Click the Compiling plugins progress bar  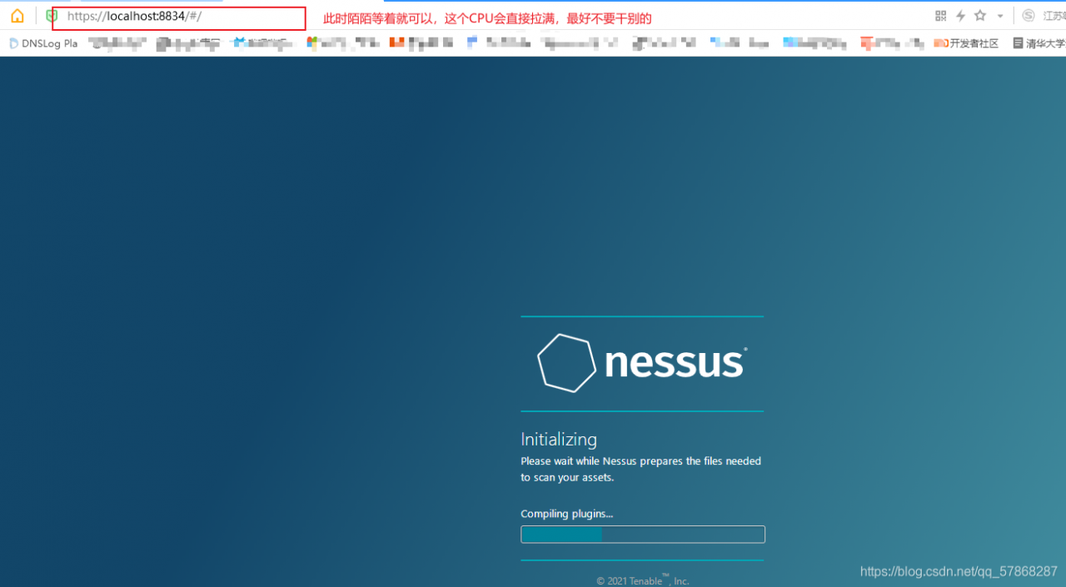coord(643,535)
